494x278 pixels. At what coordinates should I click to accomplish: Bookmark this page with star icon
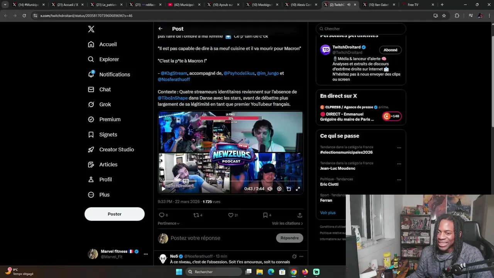pyautogui.click(x=444, y=16)
